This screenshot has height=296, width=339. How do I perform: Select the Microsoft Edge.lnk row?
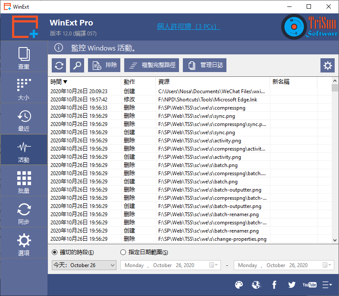tap(190, 100)
